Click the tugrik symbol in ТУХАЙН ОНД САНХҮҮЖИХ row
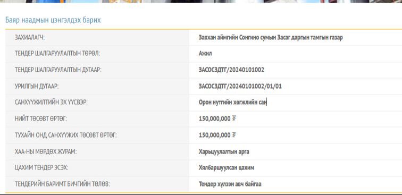Screen dimensions: 402x195 pos(234,135)
